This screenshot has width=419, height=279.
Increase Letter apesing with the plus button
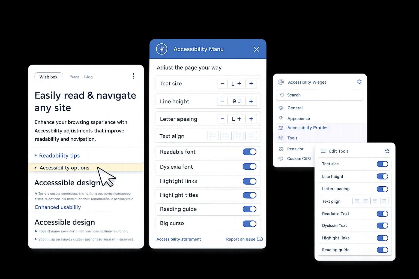(x=251, y=119)
